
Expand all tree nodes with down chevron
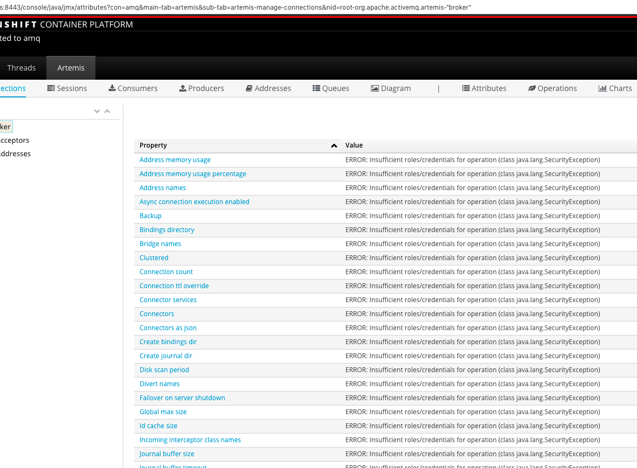coord(96,111)
